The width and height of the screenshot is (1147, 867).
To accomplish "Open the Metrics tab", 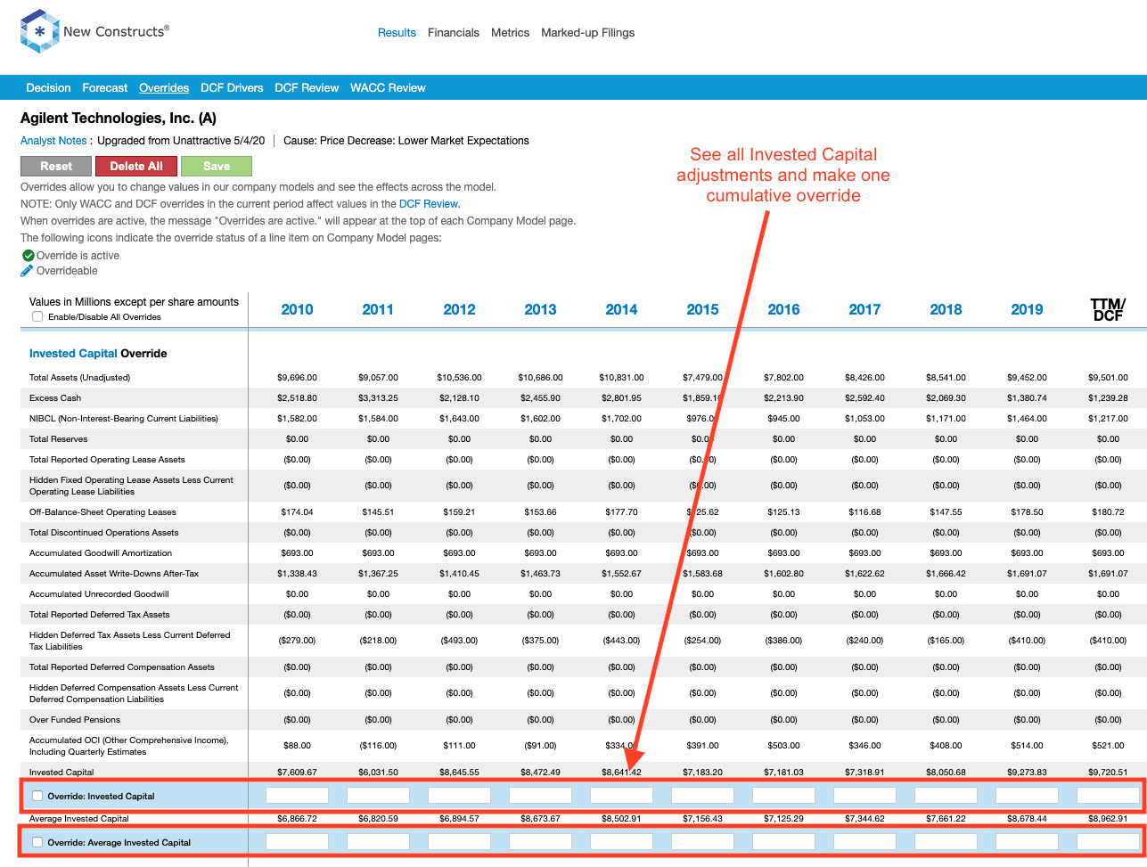I will point(510,33).
